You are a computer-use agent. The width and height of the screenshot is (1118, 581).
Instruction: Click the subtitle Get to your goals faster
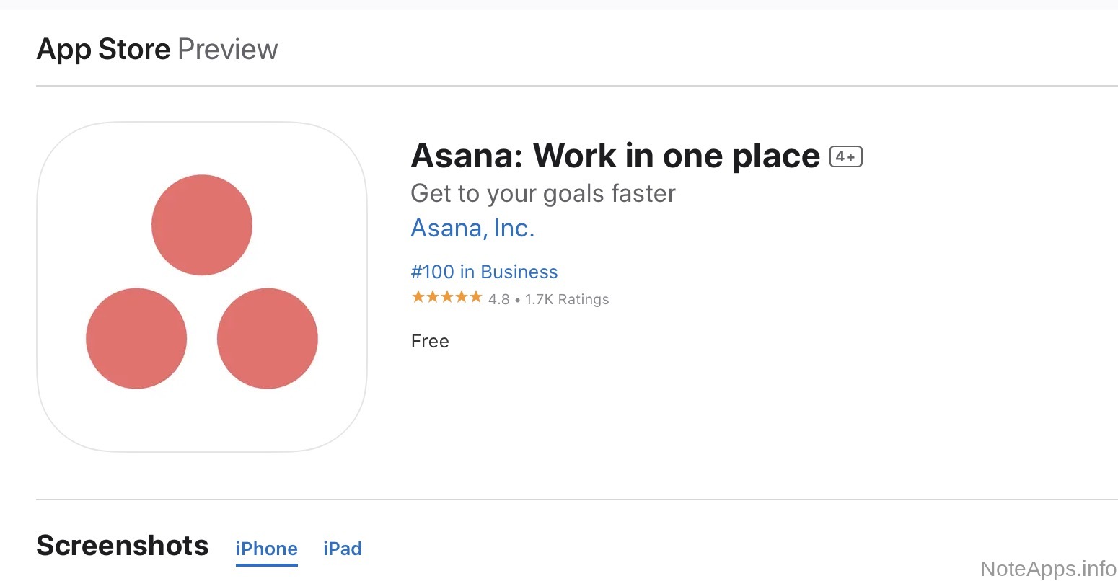pos(542,193)
